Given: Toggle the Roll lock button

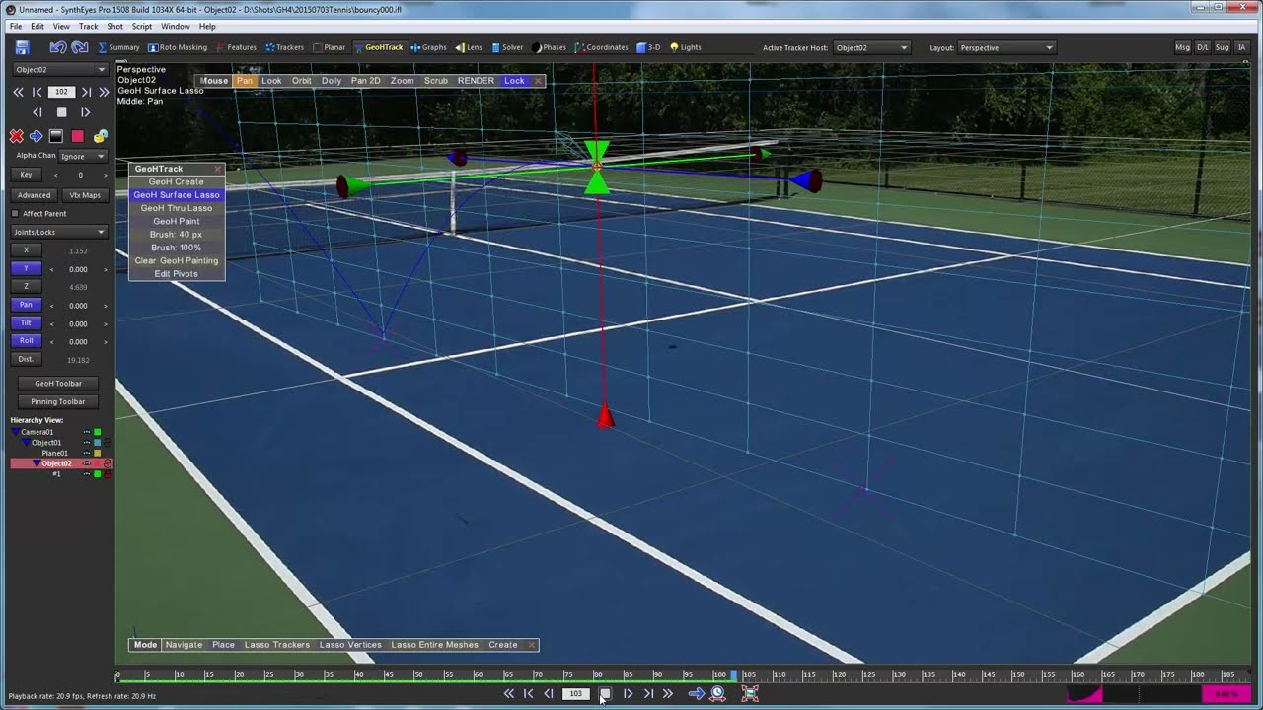Looking at the screenshot, I should [26, 341].
